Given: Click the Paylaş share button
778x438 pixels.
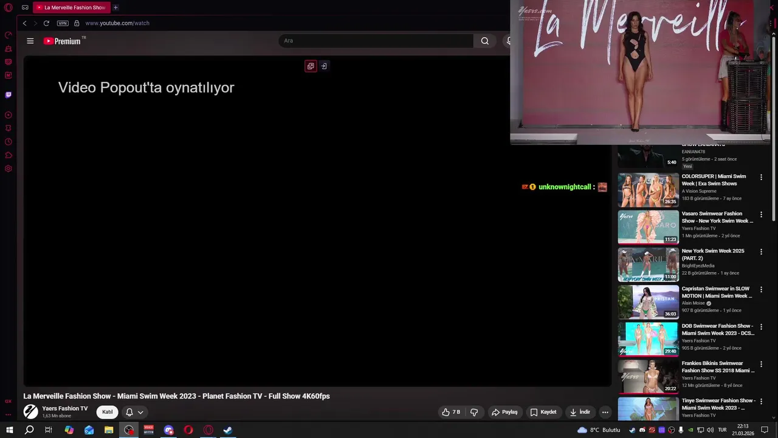Looking at the screenshot, I should click(504, 412).
